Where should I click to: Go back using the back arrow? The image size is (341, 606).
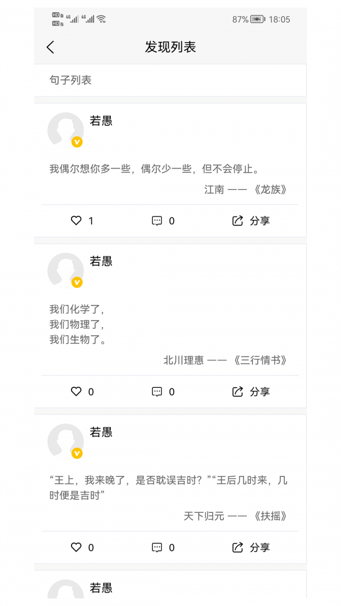pyautogui.click(x=50, y=47)
